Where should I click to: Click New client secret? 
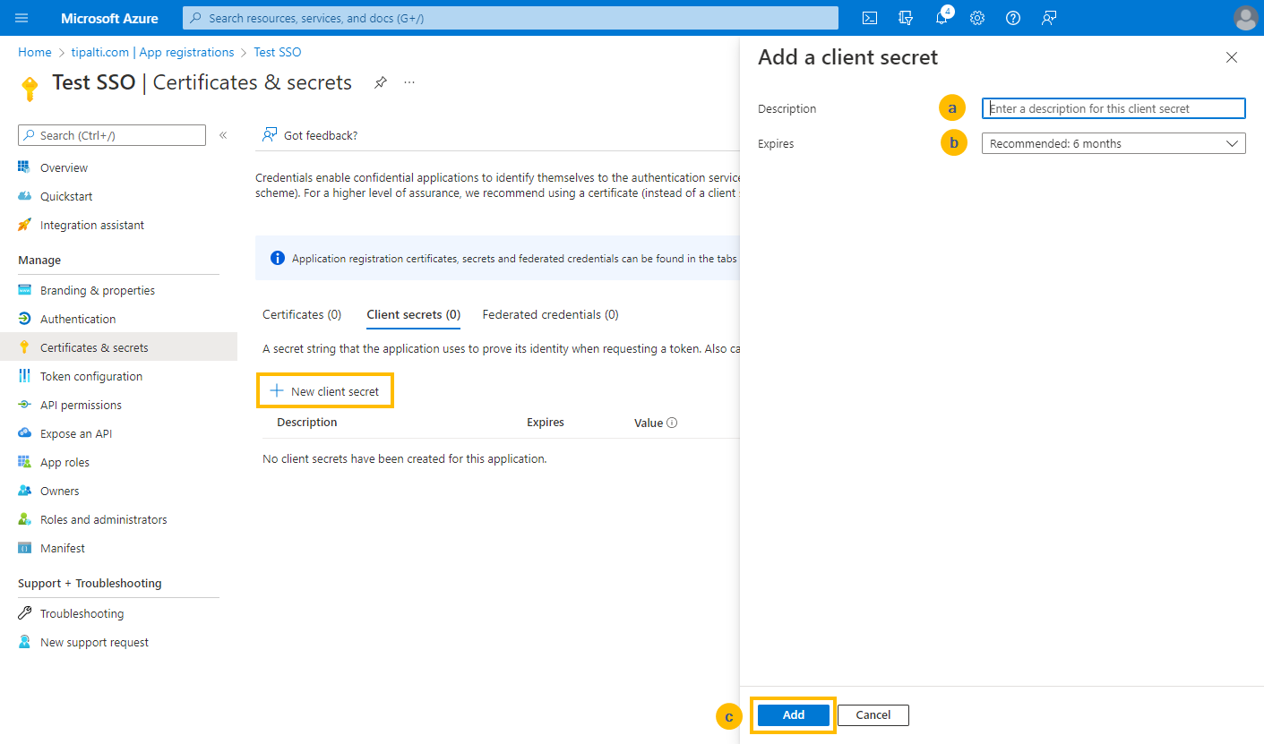coord(325,391)
